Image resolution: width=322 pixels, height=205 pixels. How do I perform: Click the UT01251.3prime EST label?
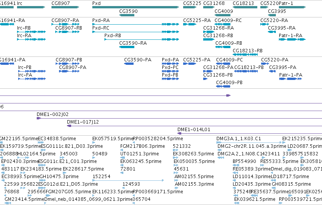point(140,154)
